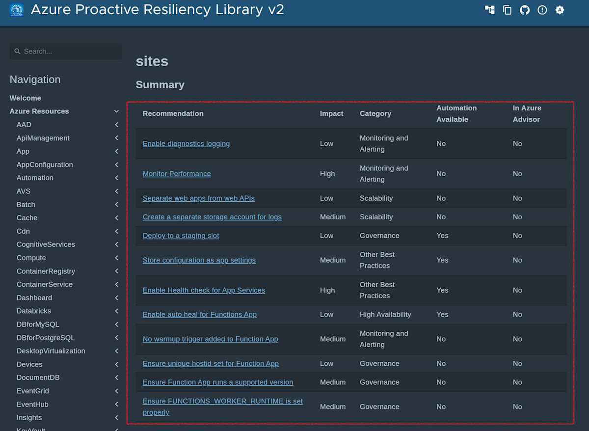The height and width of the screenshot is (431, 589).
Task: Open the Enable diagnostics logging recommendation
Action: (186, 143)
